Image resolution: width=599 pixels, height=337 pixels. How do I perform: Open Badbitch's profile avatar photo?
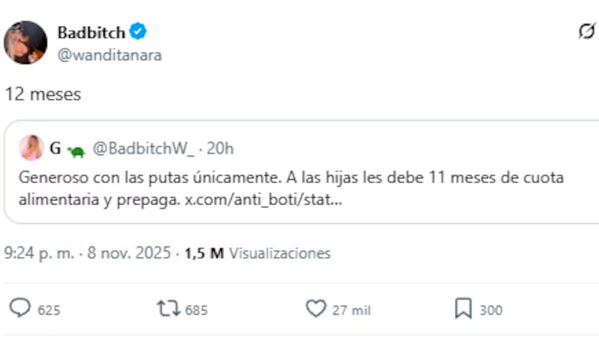coord(26,42)
